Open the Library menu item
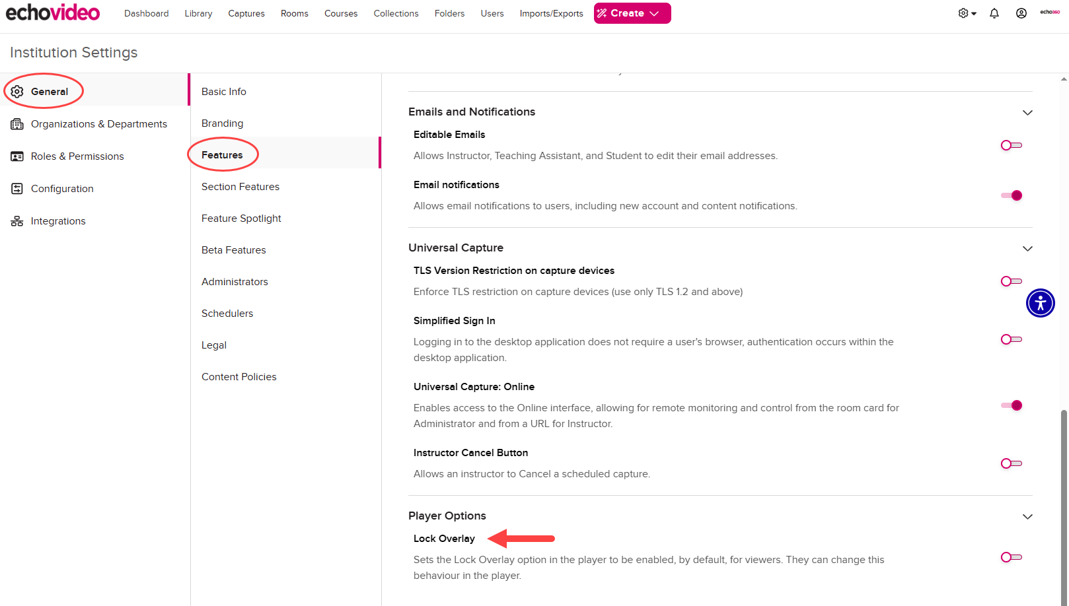The height and width of the screenshot is (606, 1069). tap(198, 13)
